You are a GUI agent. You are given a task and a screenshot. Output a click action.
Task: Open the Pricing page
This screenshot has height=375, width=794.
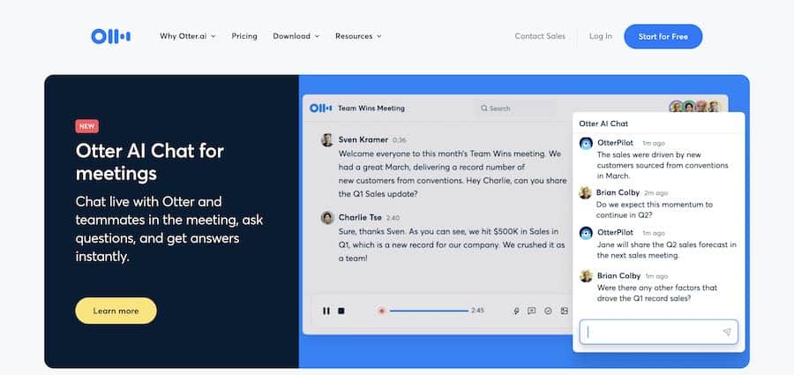click(x=244, y=36)
